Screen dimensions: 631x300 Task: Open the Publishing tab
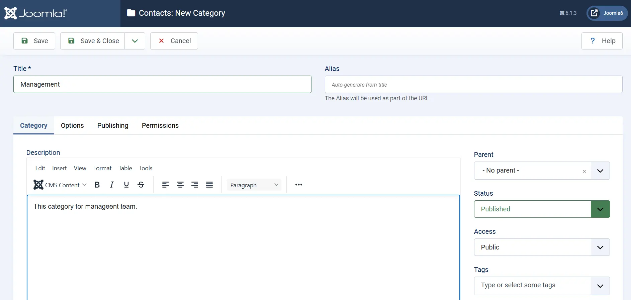(113, 125)
